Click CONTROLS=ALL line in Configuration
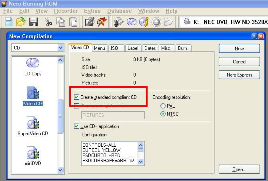 (x=99, y=145)
